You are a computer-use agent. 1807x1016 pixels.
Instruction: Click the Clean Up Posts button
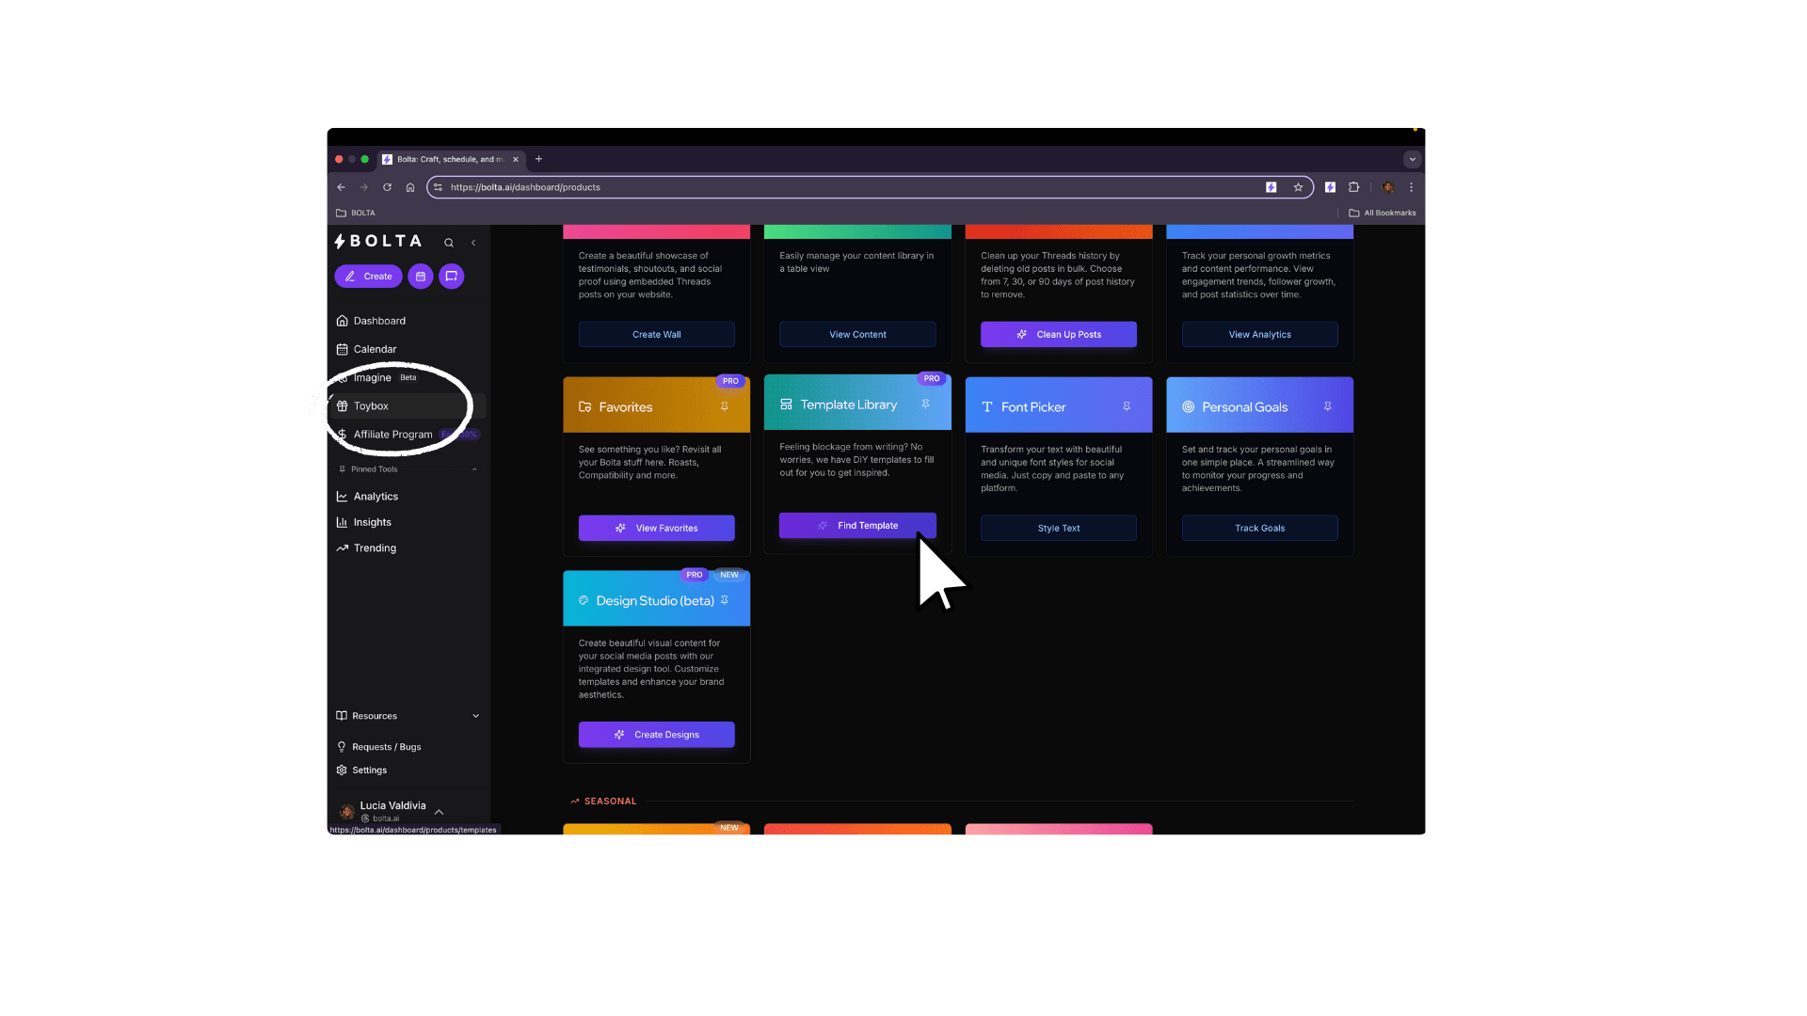coord(1059,335)
